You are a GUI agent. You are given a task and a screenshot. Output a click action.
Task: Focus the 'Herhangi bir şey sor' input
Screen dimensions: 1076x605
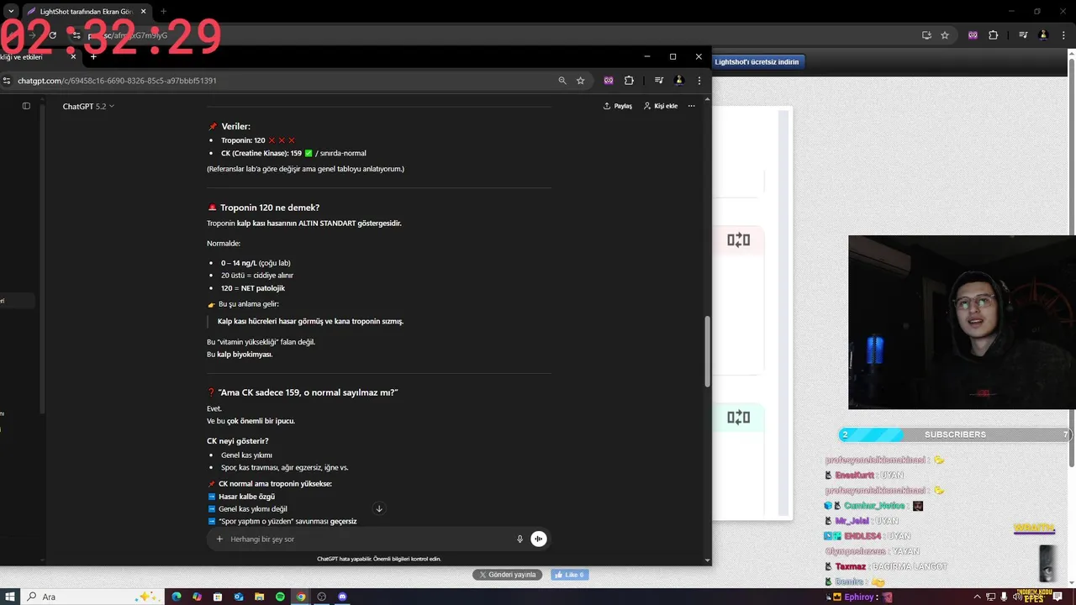370,539
